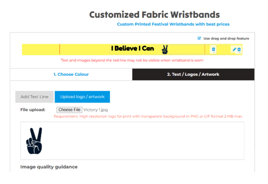Click the 'Image quality guidance' heading
This screenshot has height=184, width=268.
[x=49, y=167]
